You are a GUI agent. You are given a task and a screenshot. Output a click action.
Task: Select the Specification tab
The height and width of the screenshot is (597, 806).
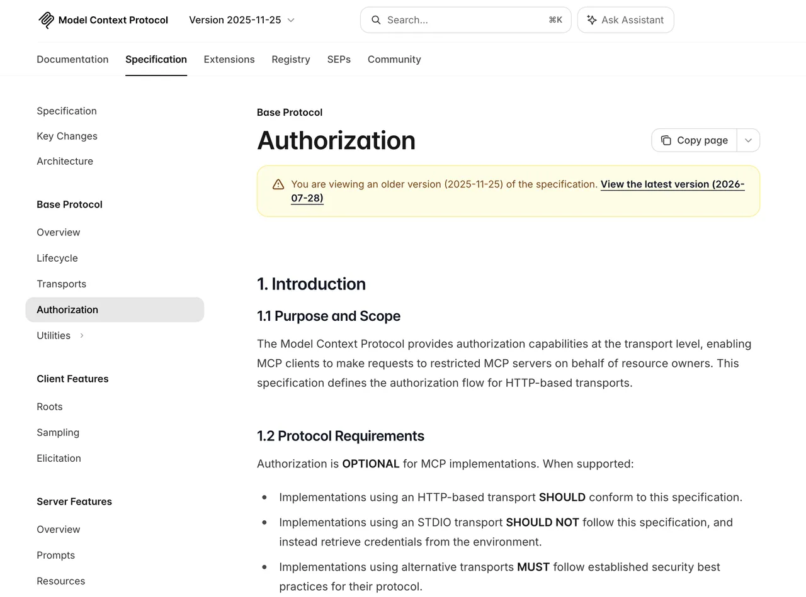pyautogui.click(x=156, y=60)
